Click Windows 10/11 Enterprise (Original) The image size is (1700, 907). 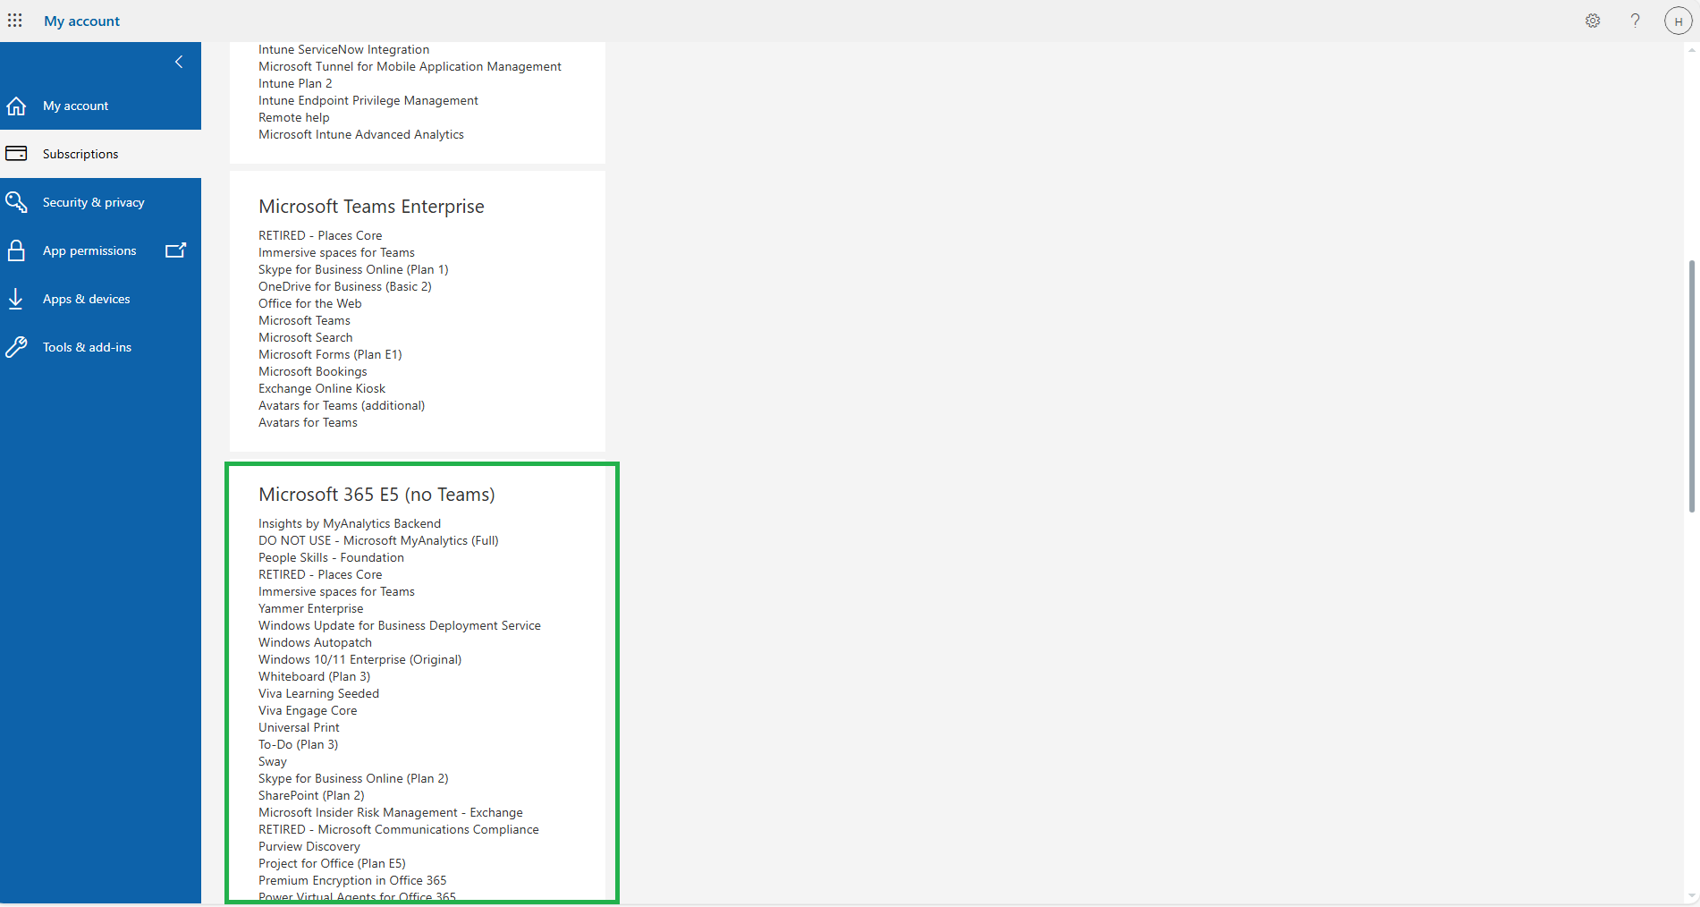click(x=360, y=659)
